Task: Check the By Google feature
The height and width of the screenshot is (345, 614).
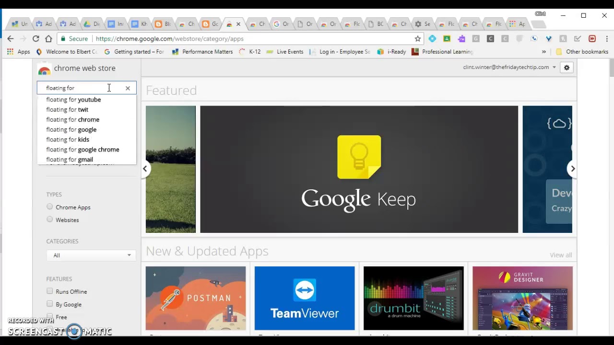Action: pyautogui.click(x=49, y=304)
